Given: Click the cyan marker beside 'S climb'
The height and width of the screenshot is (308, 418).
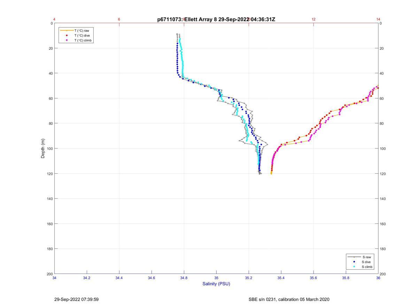Looking at the screenshot, I should (x=354, y=267).
